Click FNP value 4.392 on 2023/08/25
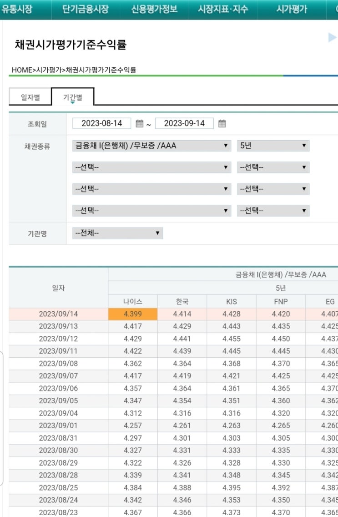 click(281, 488)
